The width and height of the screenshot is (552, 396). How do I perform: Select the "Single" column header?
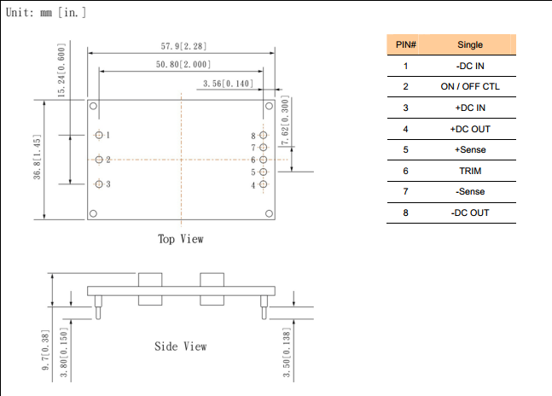(x=470, y=44)
